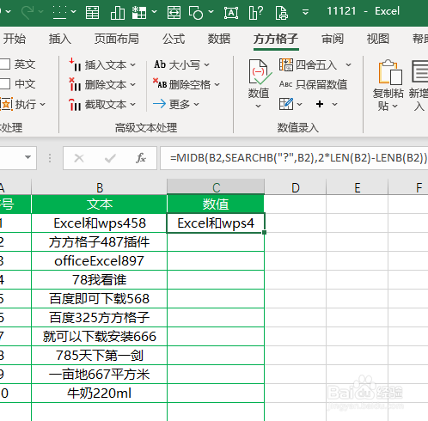428x421 pixels.
Task: Select column E header
Action: [x=358, y=187]
